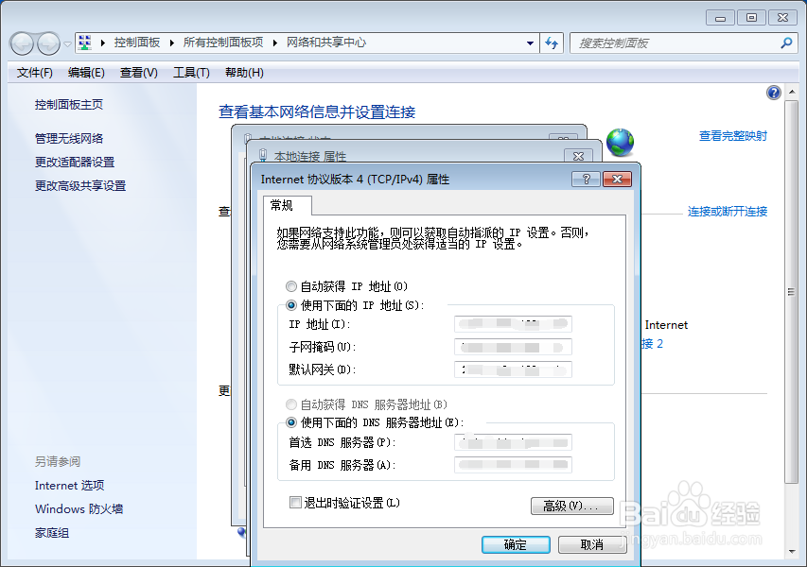
Task: Click the refresh icon in address bar
Action: point(552,43)
